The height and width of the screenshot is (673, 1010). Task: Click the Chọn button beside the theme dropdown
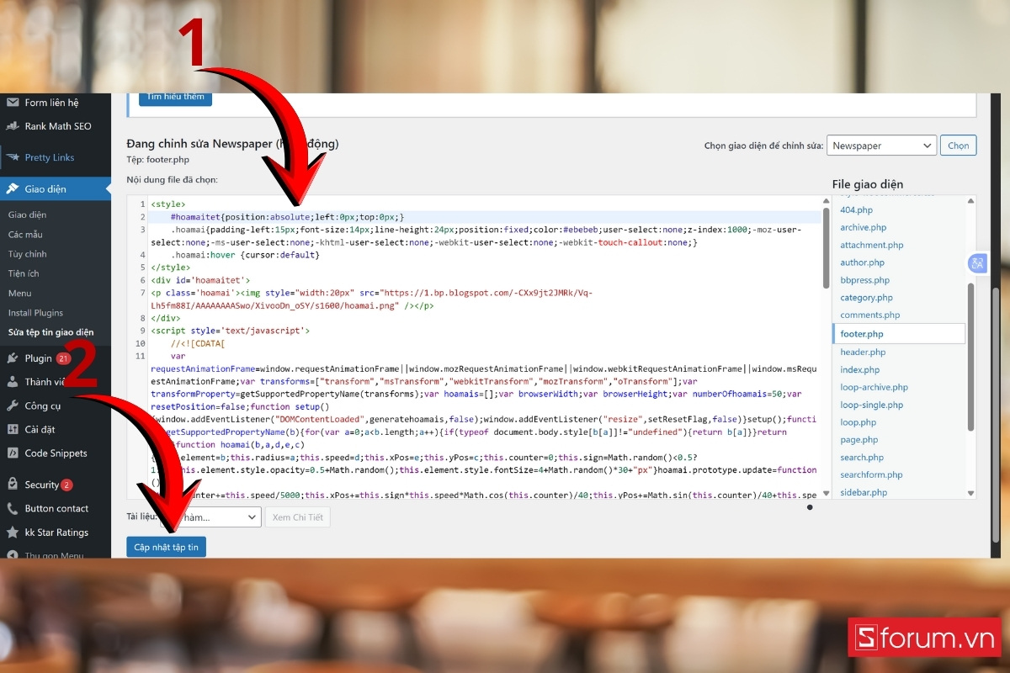[x=958, y=145]
